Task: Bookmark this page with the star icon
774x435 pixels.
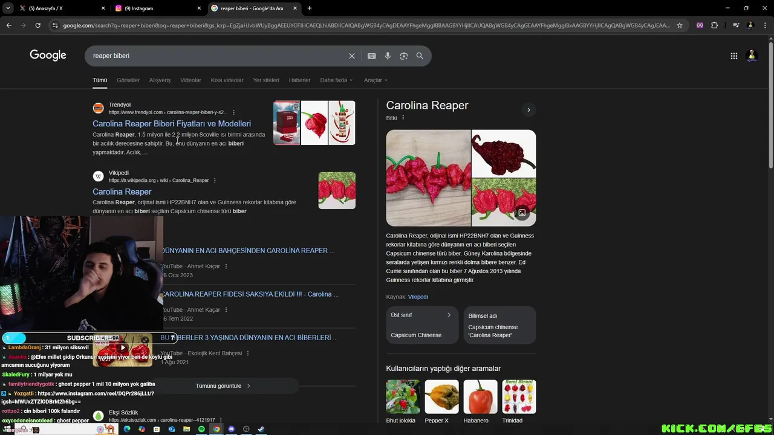Action: pos(680,25)
